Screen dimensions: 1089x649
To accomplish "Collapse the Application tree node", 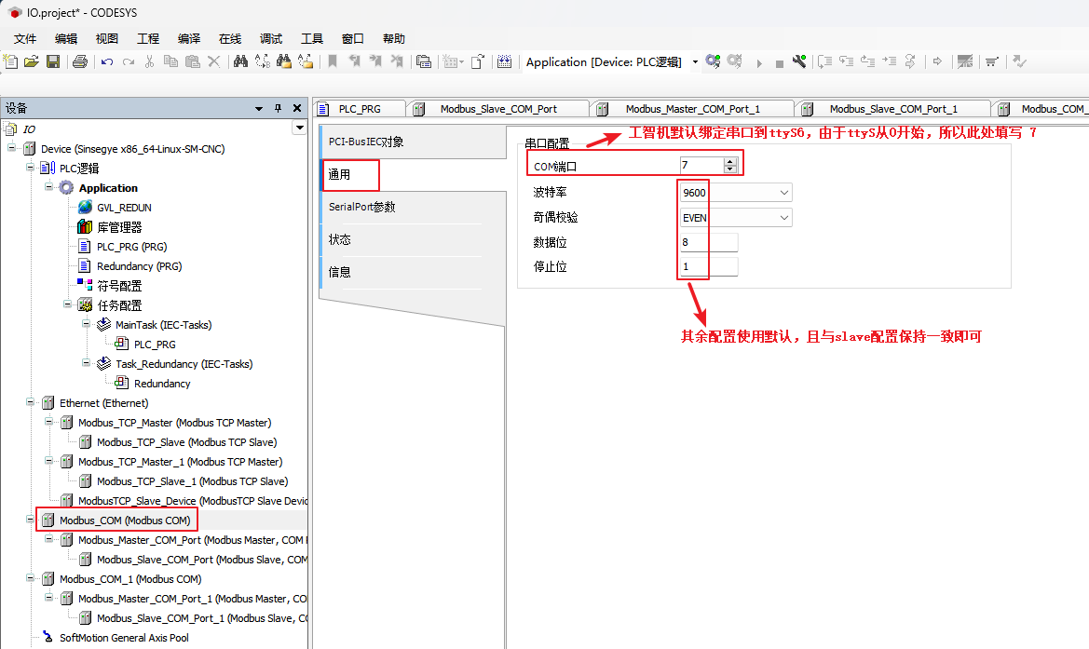I will coord(49,187).
